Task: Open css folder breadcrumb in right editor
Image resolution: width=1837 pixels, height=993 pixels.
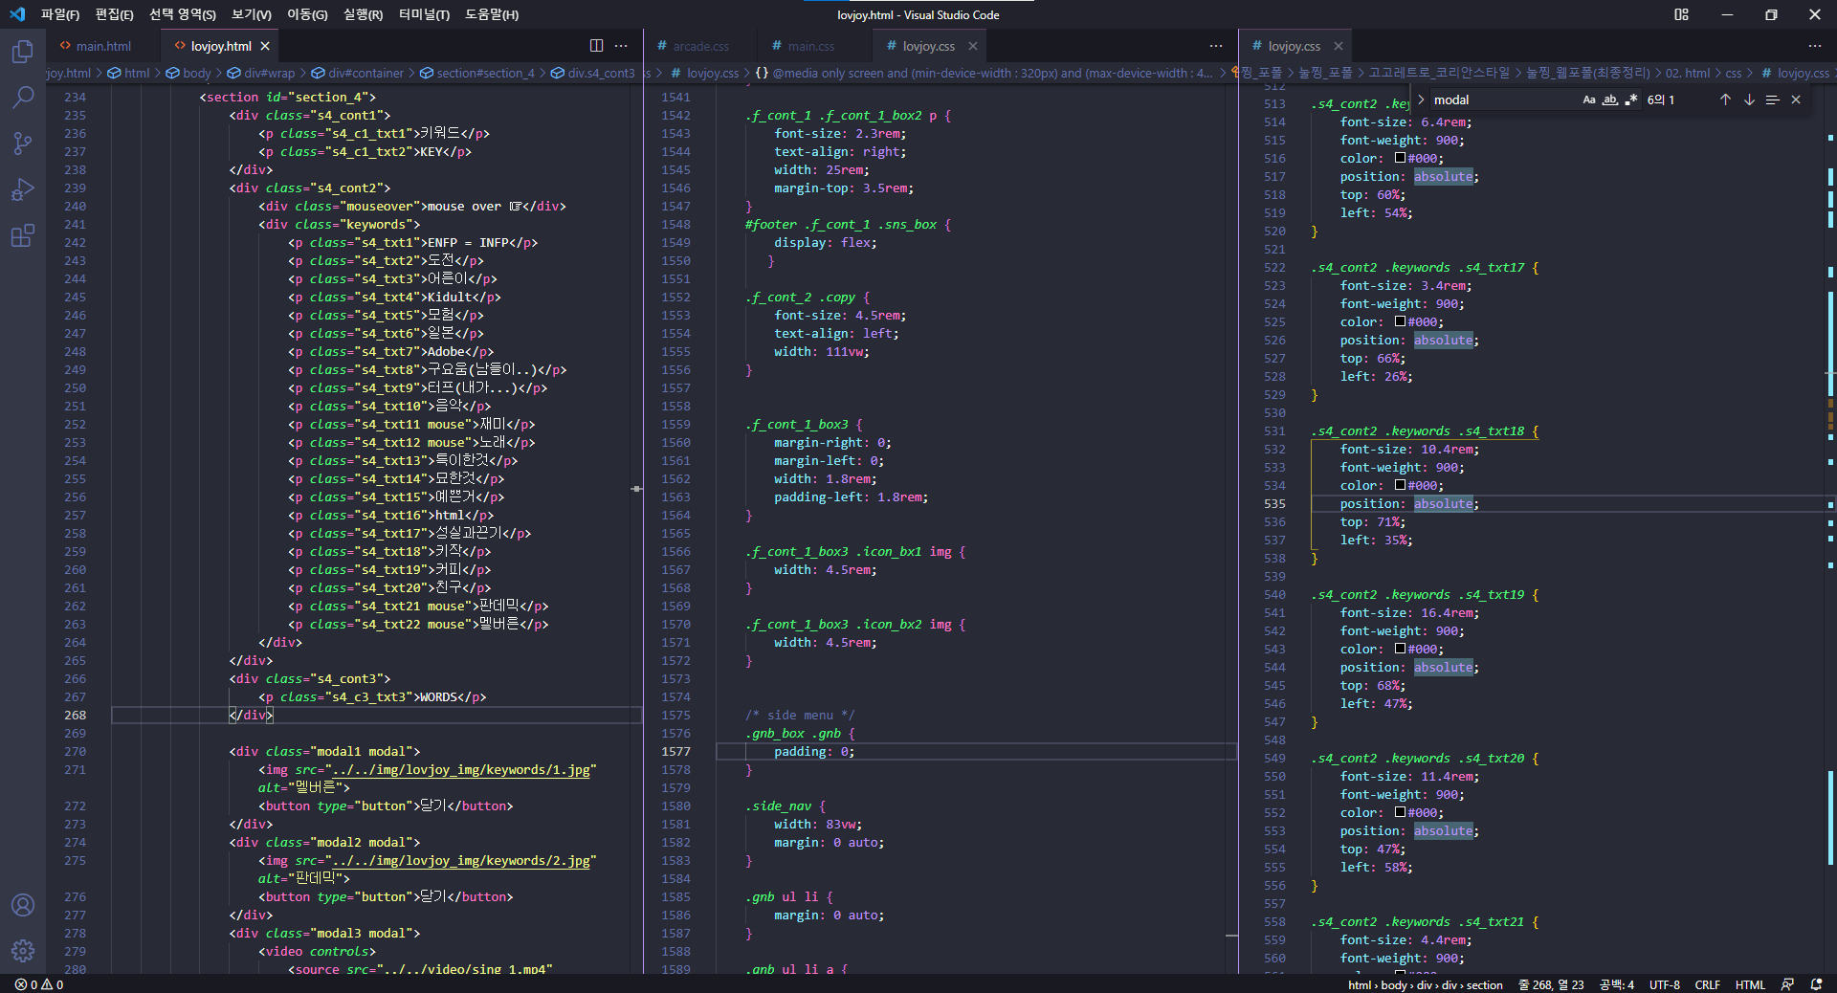Action: click(1734, 73)
